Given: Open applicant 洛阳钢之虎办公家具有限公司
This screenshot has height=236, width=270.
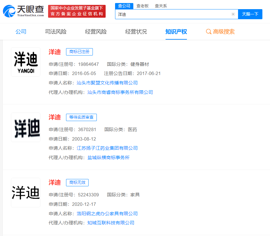Looking at the screenshot, I should [x=107, y=214].
